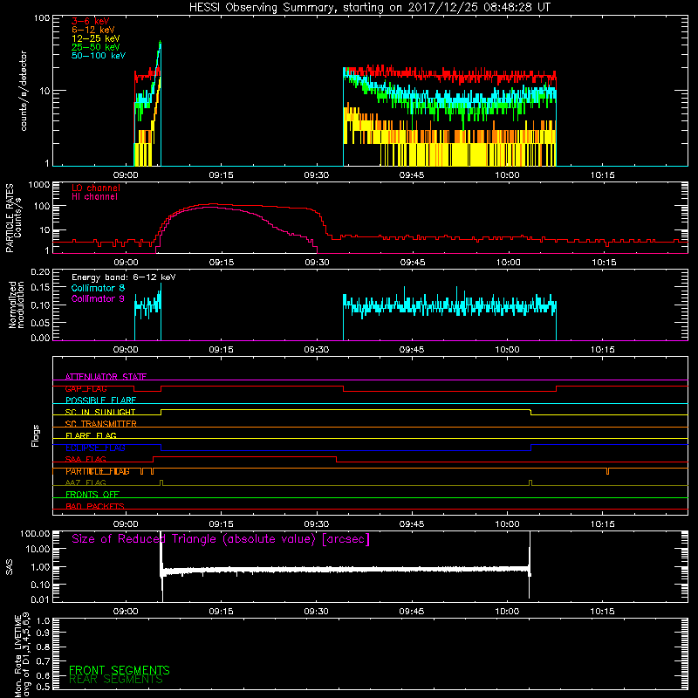Select the 3-6 keV legend label

pos(90,21)
